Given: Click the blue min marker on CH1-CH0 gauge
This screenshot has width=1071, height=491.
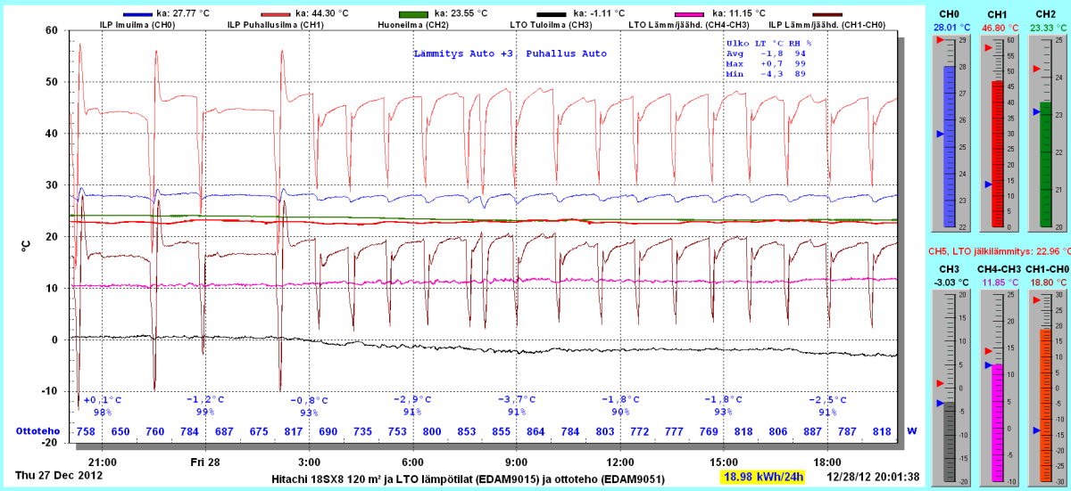Looking at the screenshot, I should (1035, 430).
